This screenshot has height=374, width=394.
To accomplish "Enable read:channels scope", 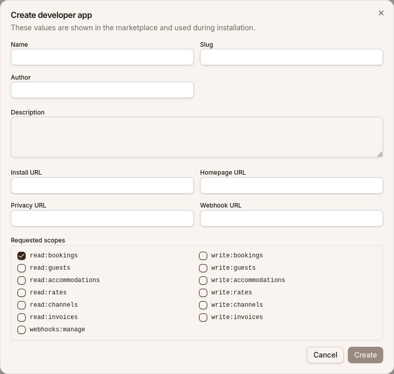I will (x=22, y=305).
